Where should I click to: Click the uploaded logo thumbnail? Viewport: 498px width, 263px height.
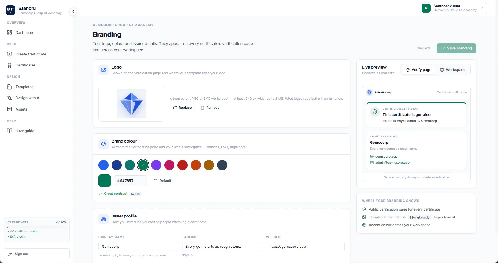tap(131, 104)
